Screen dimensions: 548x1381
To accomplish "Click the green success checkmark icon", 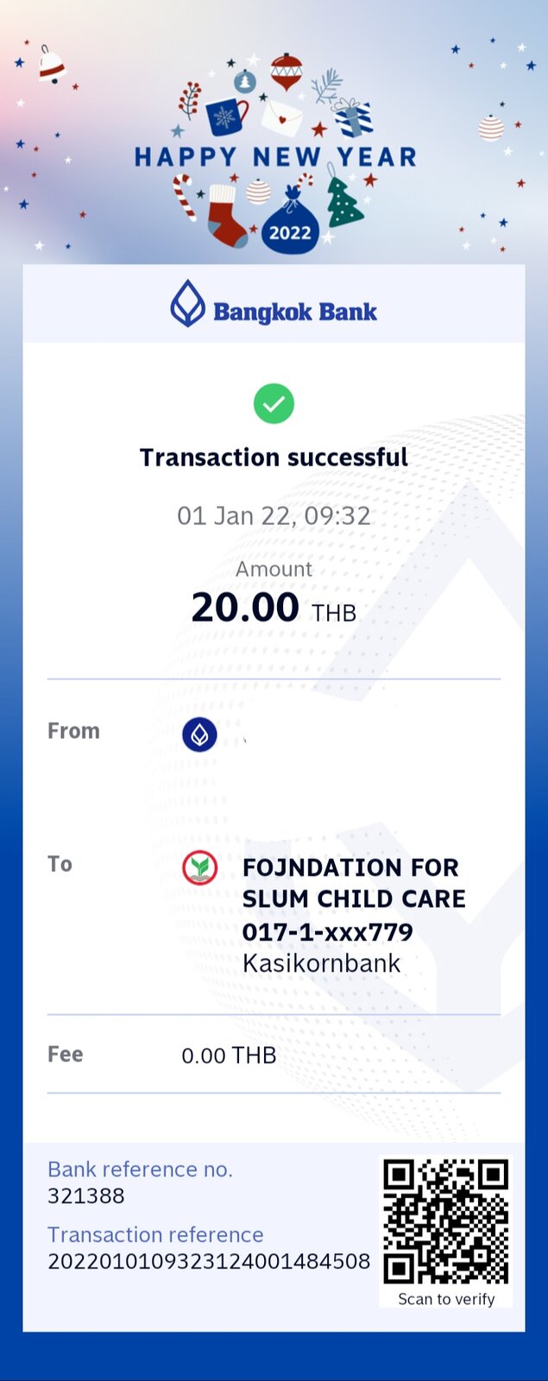I will (274, 404).
